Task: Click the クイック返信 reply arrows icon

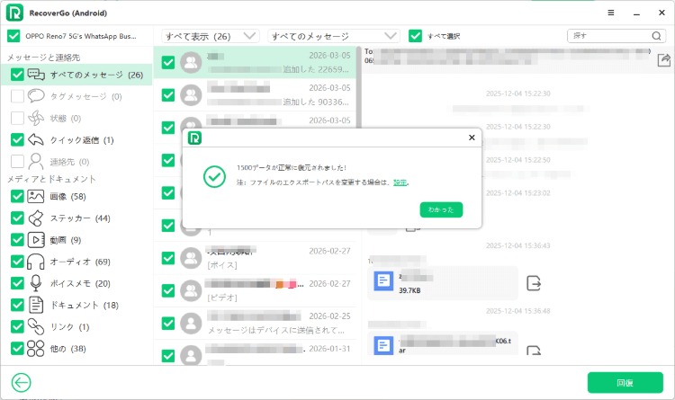Action: (x=36, y=140)
